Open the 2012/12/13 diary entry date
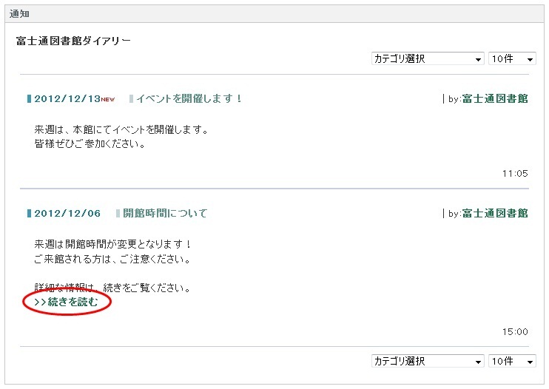 coord(67,98)
